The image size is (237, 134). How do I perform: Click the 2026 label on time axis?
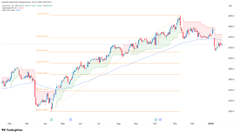pos(211,124)
